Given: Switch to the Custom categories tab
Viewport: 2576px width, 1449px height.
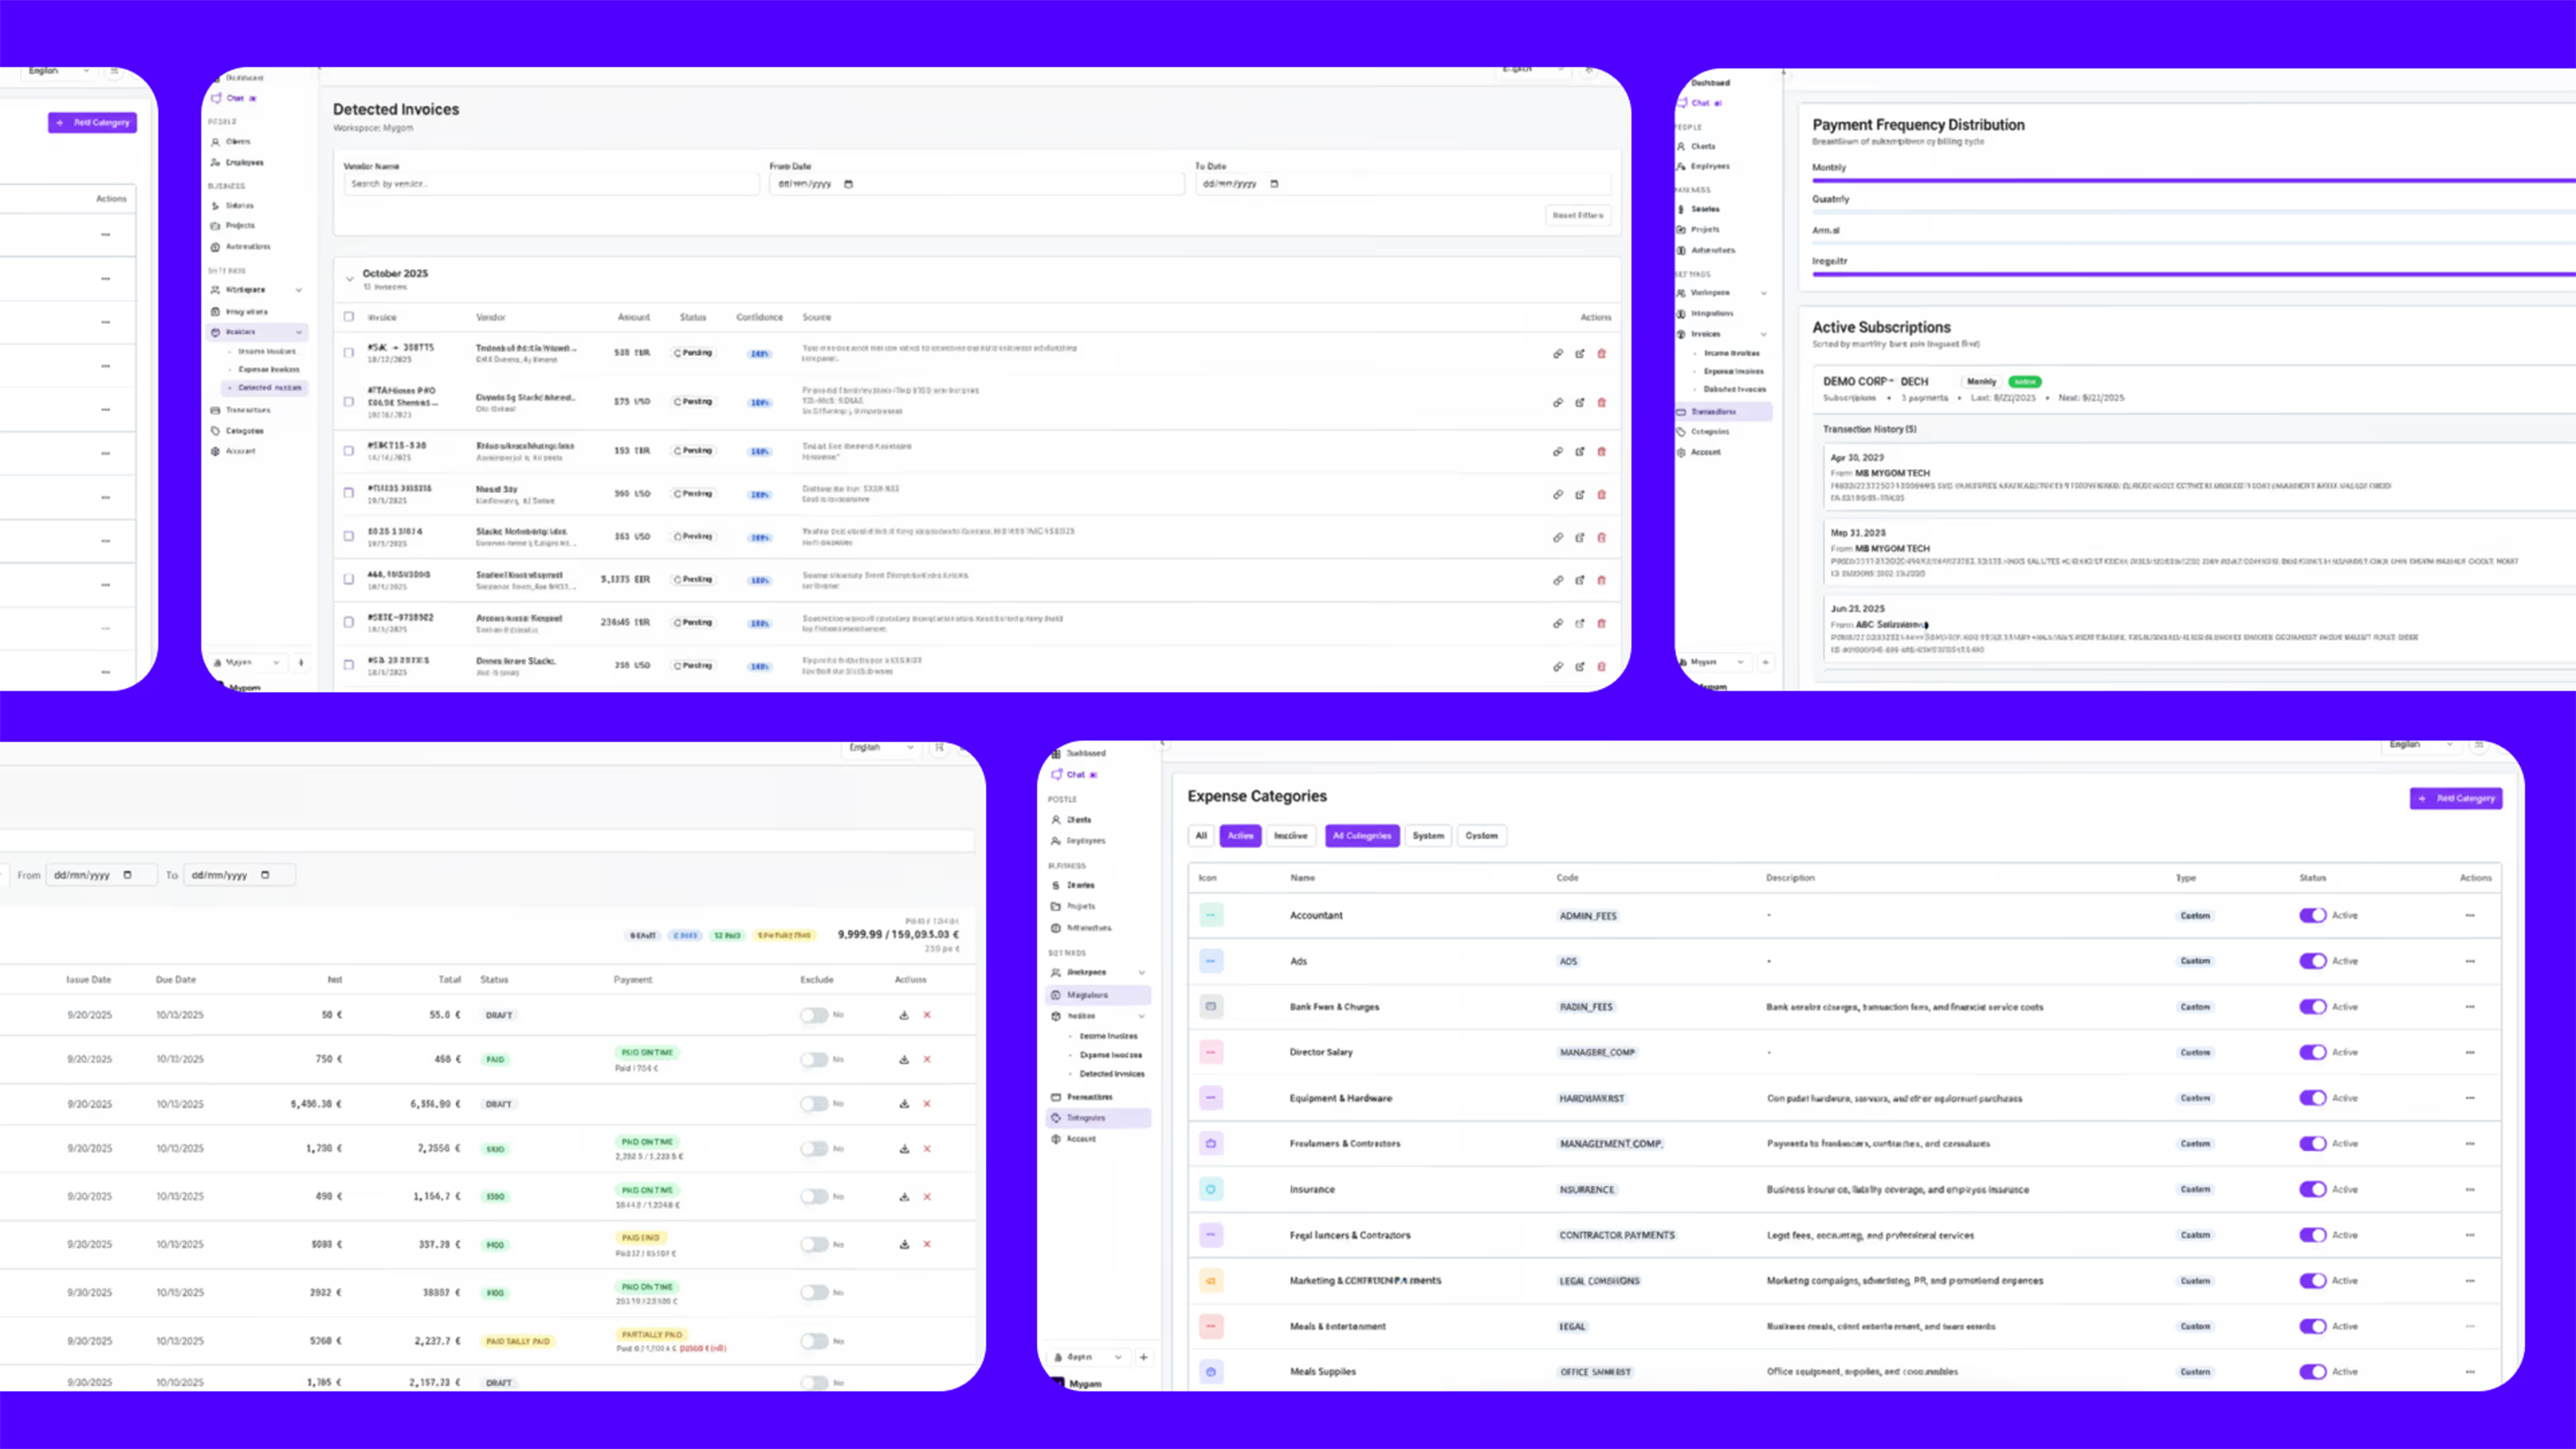Looking at the screenshot, I should (1481, 836).
